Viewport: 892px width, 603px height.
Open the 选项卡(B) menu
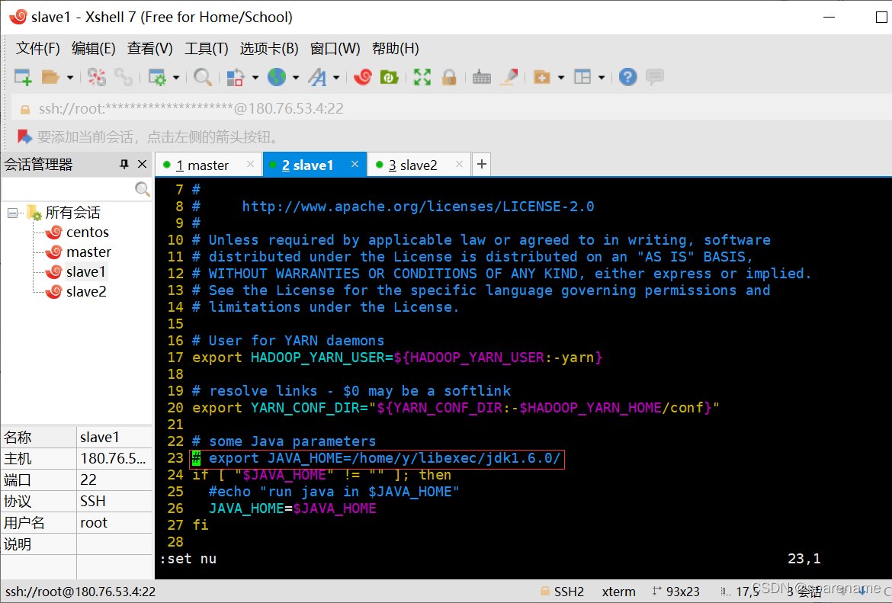pyautogui.click(x=269, y=48)
